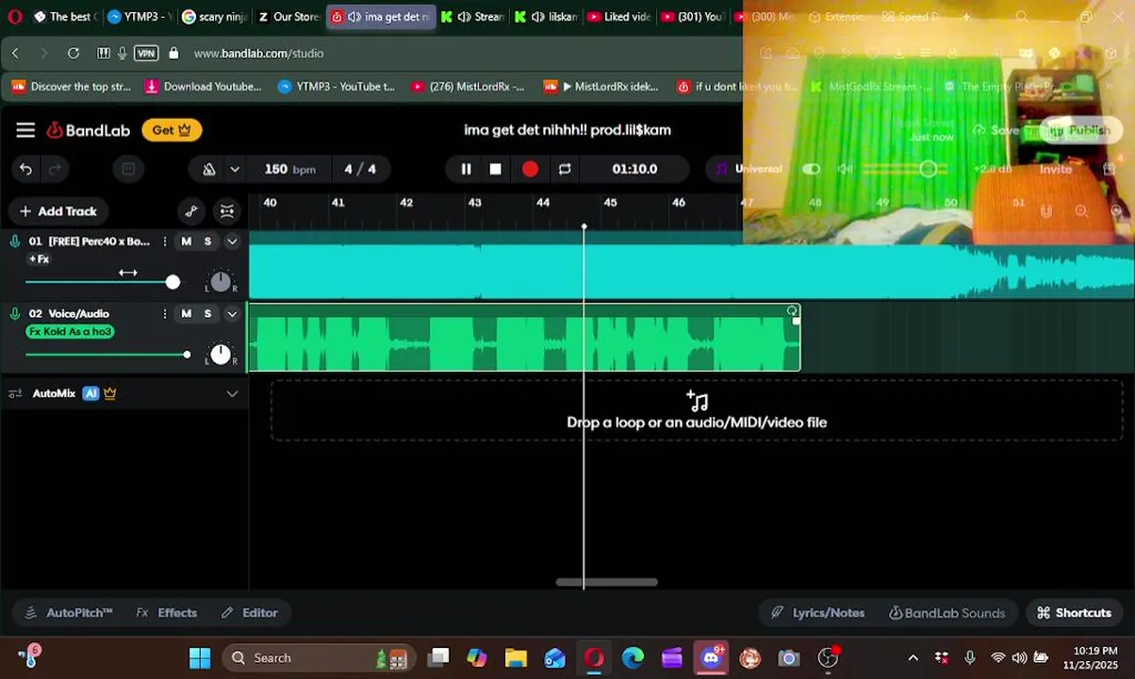
Task: Open the Effects panel
Action: coord(167,613)
